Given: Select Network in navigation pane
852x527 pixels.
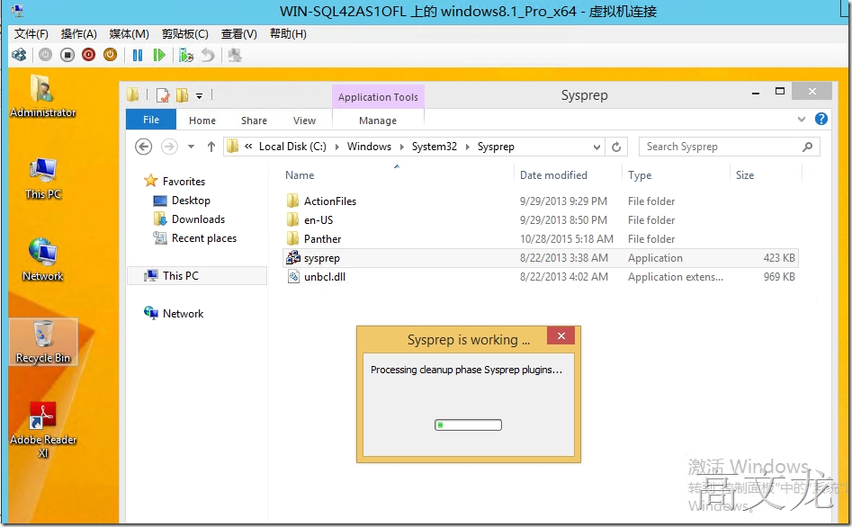Looking at the screenshot, I should (183, 314).
